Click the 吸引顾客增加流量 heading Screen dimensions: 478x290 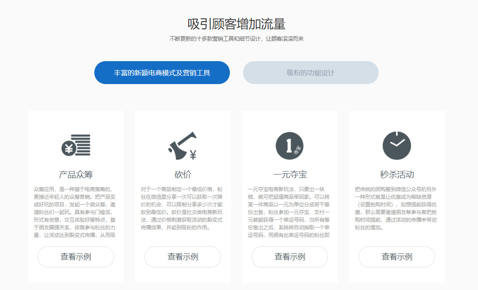(x=237, y=24)
